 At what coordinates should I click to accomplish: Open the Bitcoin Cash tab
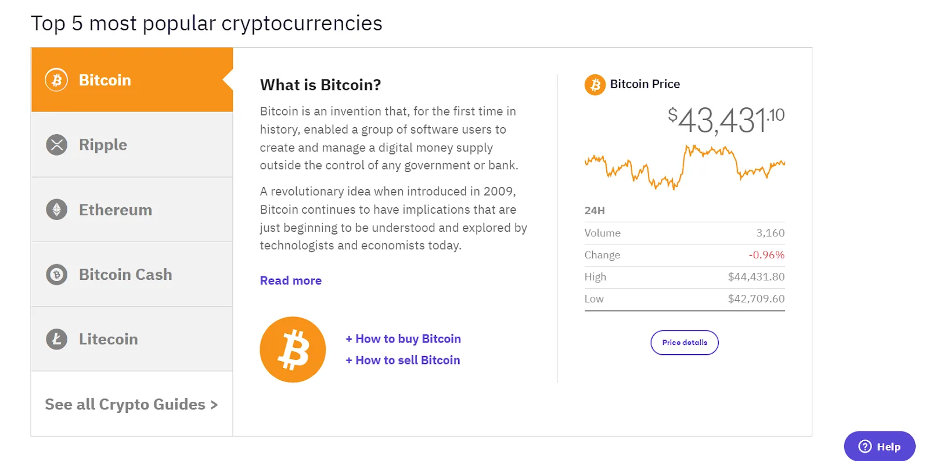point(132,274)
